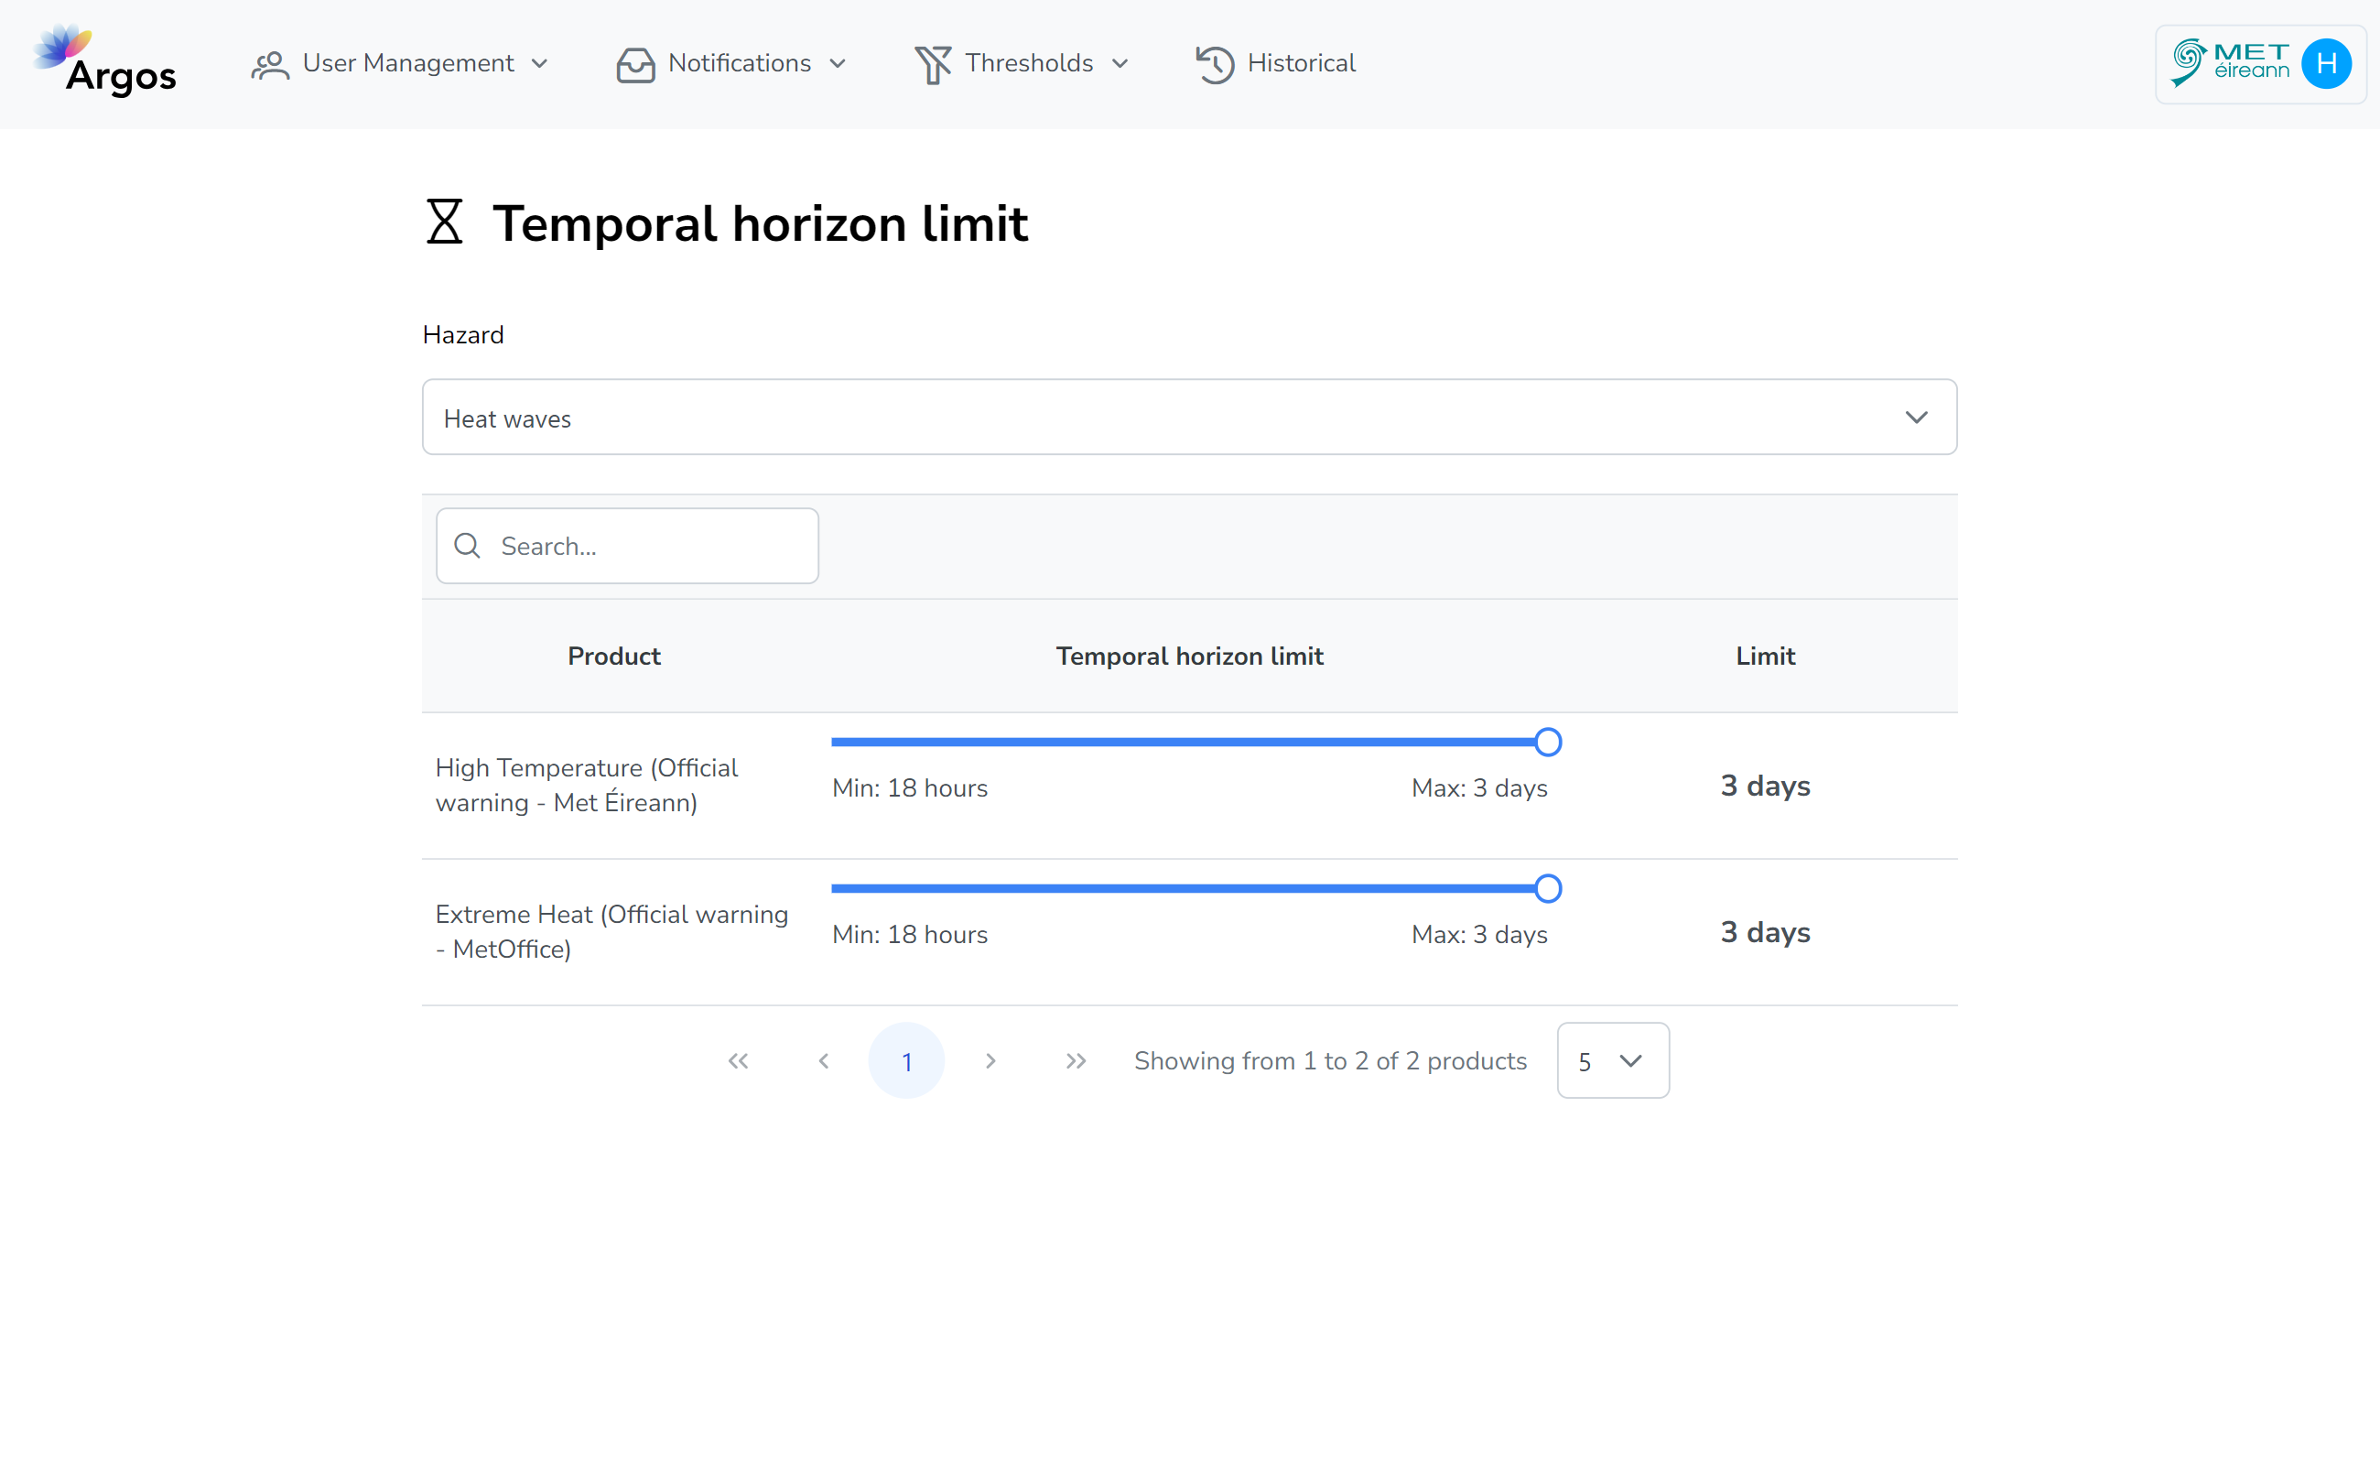
Task: Click the 'Temporal horizon limit' page title
Action: click(x=761, y=223)
